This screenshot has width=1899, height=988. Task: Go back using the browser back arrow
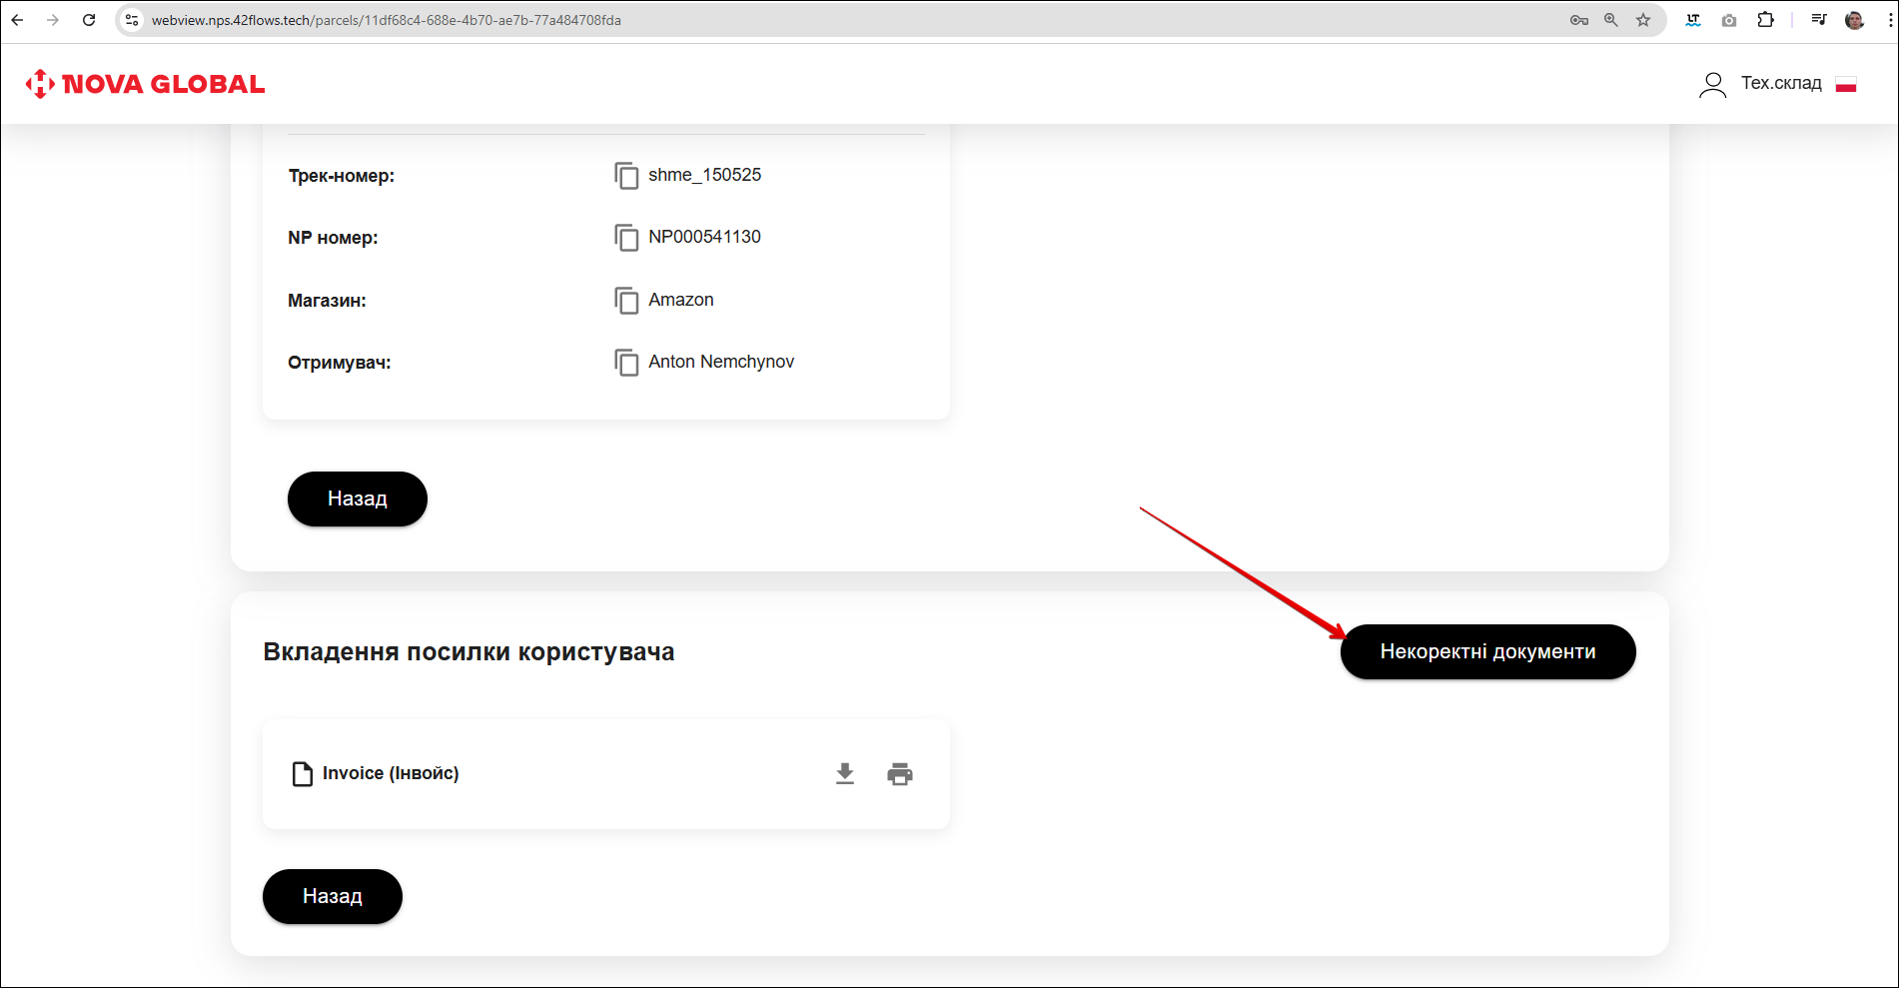(x=18, y=20)
